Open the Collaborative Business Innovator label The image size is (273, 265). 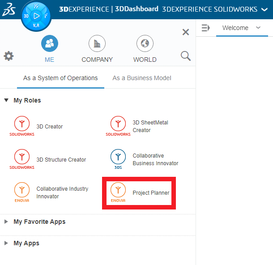click(x=155, y=159)
